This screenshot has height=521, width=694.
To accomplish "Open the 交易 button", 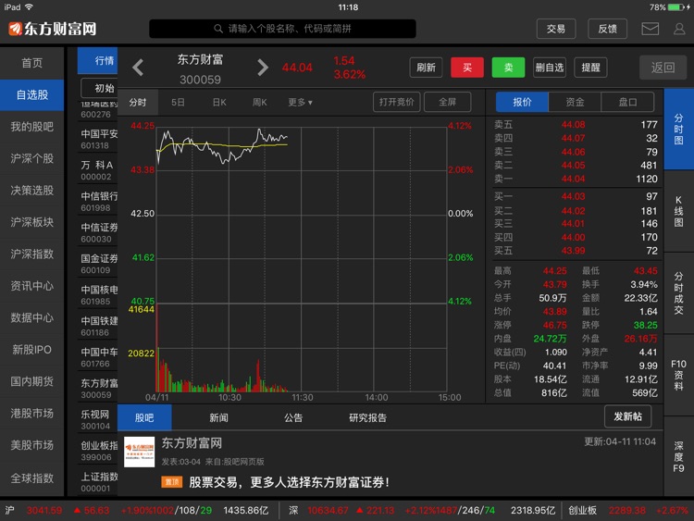I will click(556, 29).
